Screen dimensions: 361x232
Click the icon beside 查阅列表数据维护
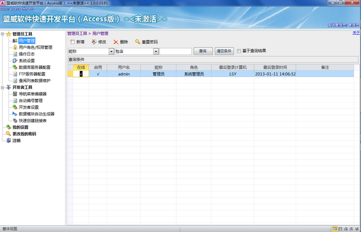coord(15,81)
